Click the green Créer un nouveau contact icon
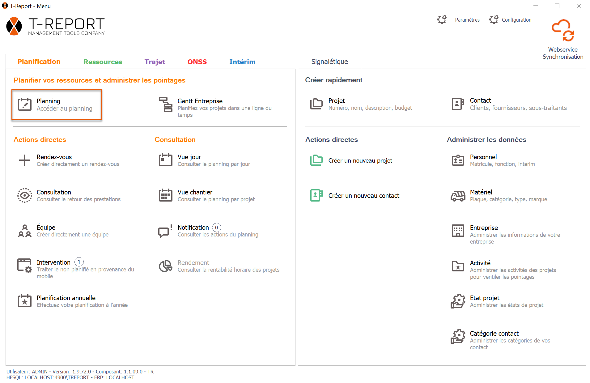This screenshot has width=590, height=383. [316, 195]
